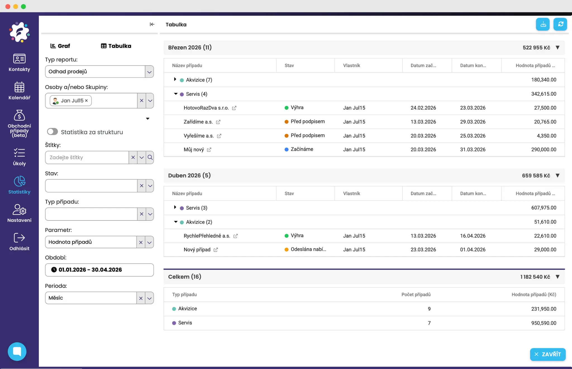Open the chat support bubble
572x369 pixels.
click(x=17, y=351)
